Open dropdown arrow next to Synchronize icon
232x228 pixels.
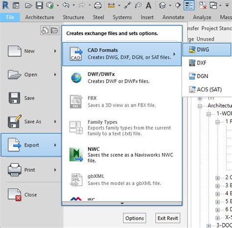[x=58, y=5]
